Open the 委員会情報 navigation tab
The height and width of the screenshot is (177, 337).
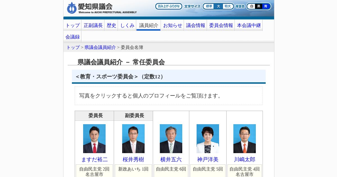[221, 25]
